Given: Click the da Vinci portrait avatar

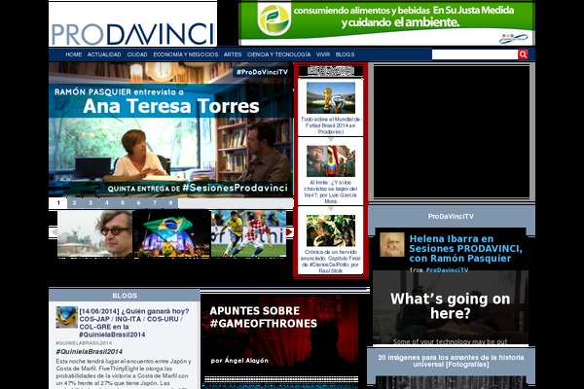Looking at the screenshot, I should coord(392,244).
